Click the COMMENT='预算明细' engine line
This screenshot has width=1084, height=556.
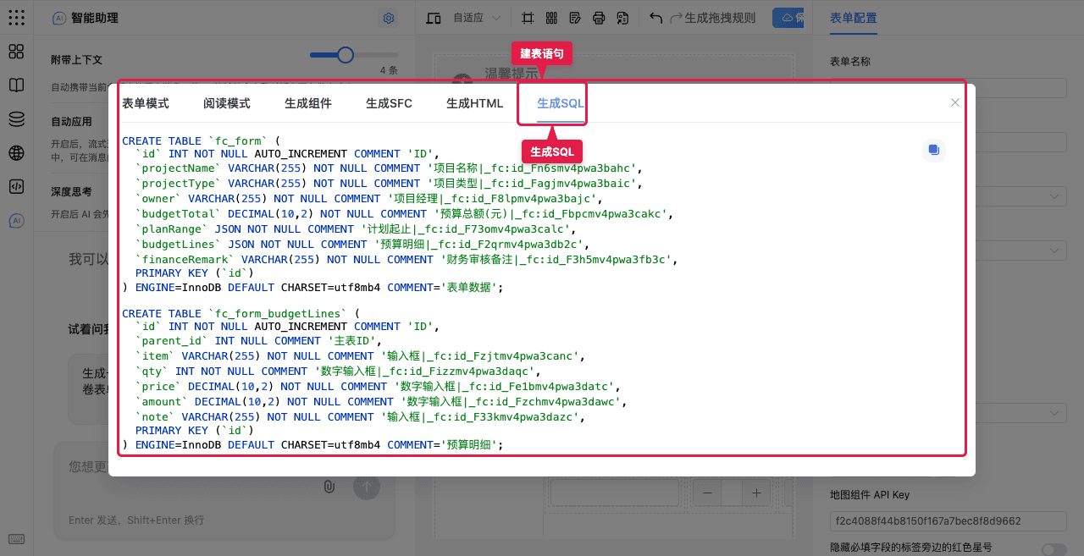[x=312, y=445]
